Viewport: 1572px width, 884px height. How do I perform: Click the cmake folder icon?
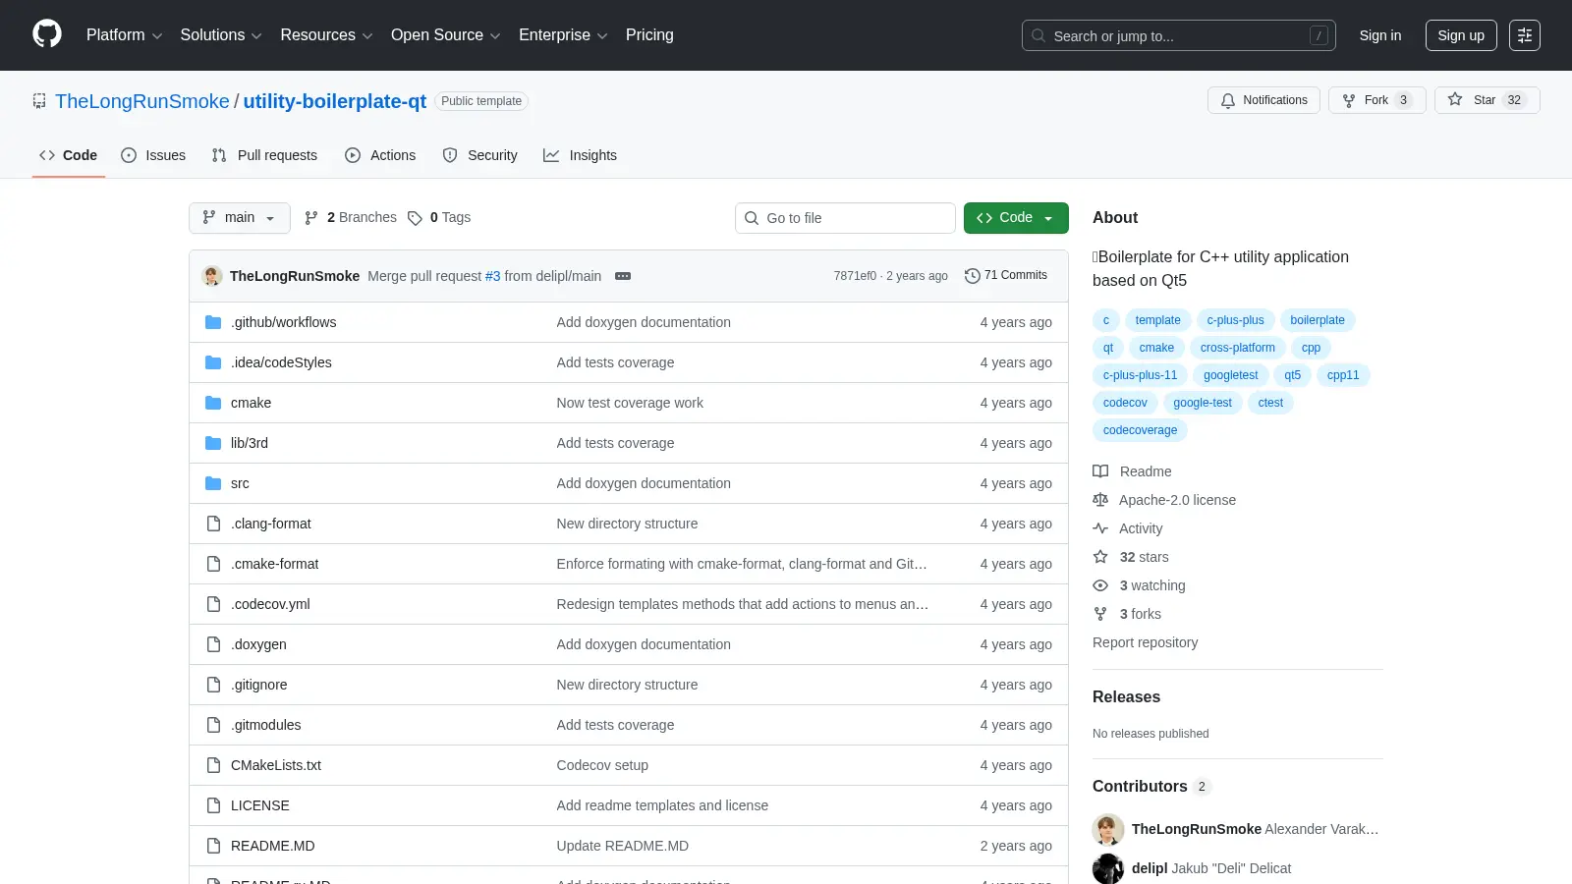click(x=213, y=403)
